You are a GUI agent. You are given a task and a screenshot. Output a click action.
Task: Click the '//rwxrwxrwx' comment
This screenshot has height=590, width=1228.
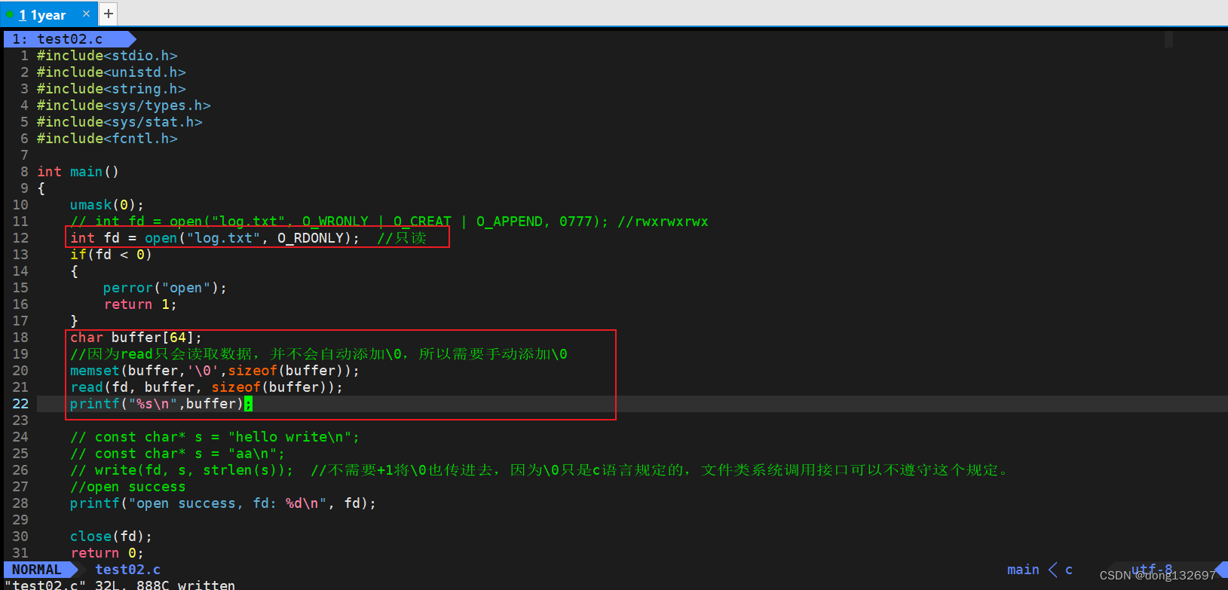pyautogui.click(x=663, y=222)
